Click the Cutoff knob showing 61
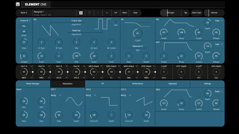The image size is (239, 134). (x=137, y=33)
